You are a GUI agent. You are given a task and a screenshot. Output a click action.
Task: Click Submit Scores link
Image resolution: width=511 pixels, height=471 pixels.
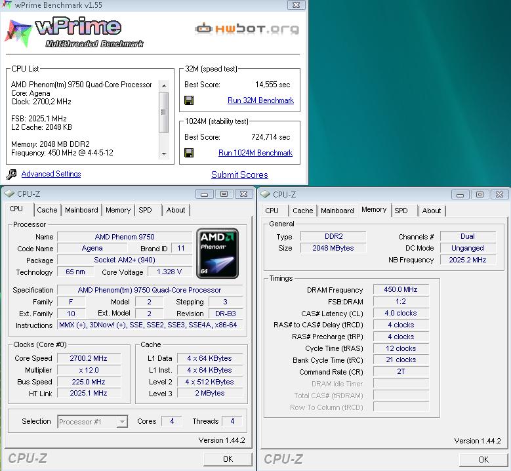coord(239,175)
